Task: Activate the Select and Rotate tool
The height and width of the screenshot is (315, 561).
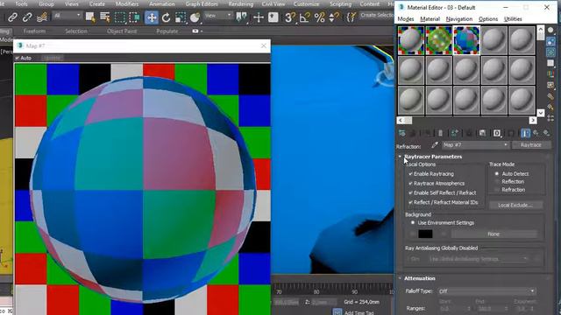Action: click(166, 17)
